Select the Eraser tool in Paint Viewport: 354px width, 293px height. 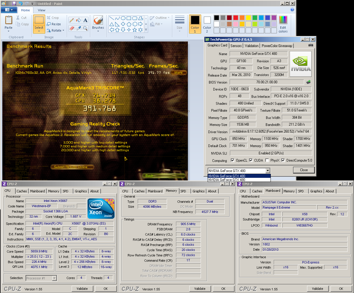click(x=72, y=28)
